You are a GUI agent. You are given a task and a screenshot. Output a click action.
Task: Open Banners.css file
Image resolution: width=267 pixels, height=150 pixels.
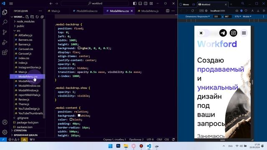coord(25,40)
